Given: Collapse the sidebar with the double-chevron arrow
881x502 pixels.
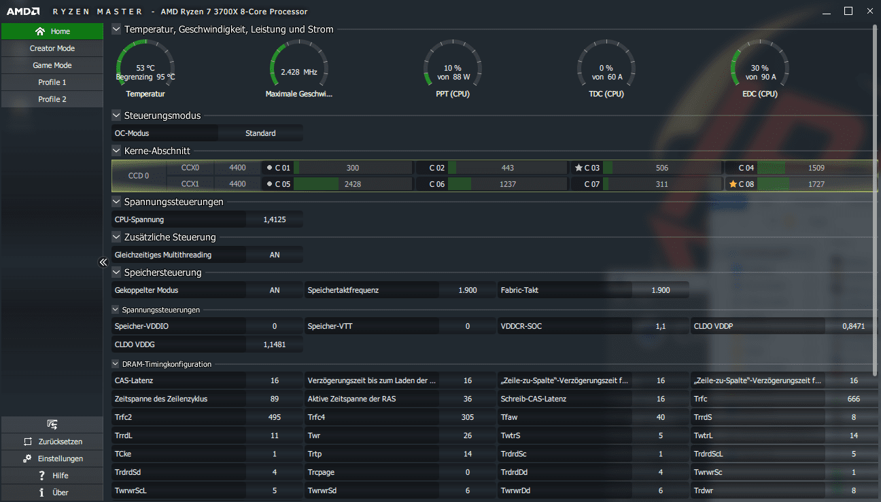Looking at the screenshot, I should click(x=103, y=262).
